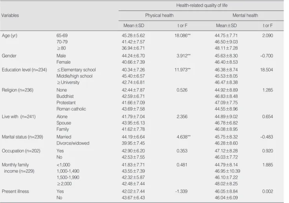The image size is (289, 203).
Task: Select the 'Gender' row label
Action: point(9,56)
